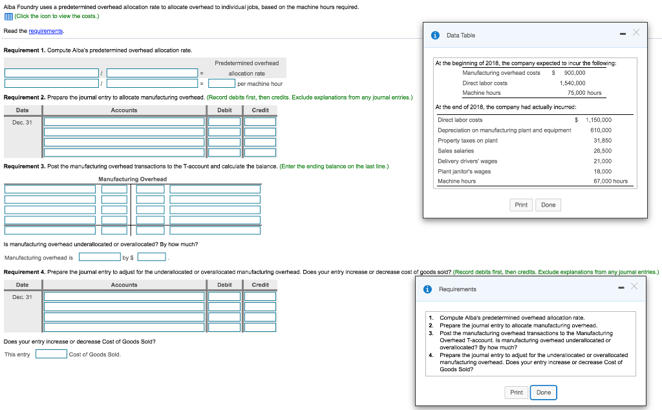Select the first numerator field in Requirement 1
Screen dimensions: 662x410
(x=52, y=73)
